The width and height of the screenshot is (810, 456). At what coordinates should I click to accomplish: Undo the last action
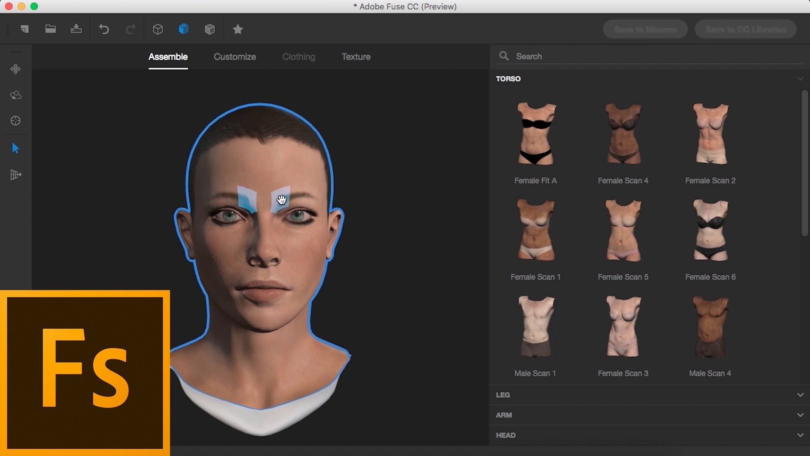click(104, 29)
